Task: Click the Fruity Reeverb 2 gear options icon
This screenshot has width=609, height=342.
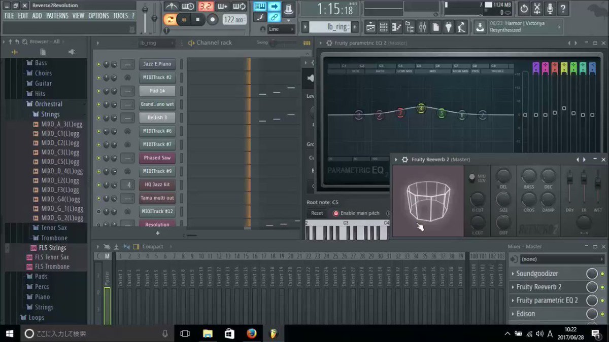Action: tap(404, 159)
